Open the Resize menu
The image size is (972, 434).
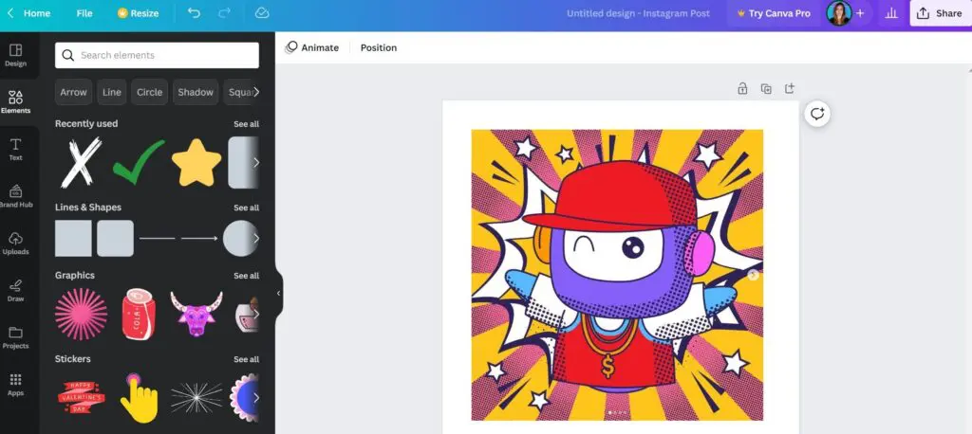pyautogui.click(x=139, y=13)
